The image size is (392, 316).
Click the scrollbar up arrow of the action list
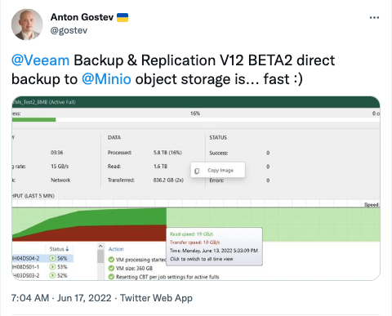(100, 247)
